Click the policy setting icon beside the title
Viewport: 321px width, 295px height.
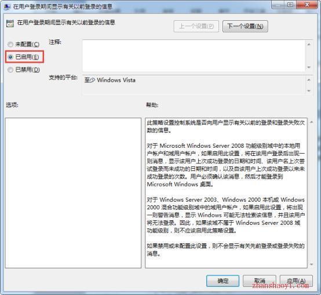pyautogui.click(x=10, y=23)
